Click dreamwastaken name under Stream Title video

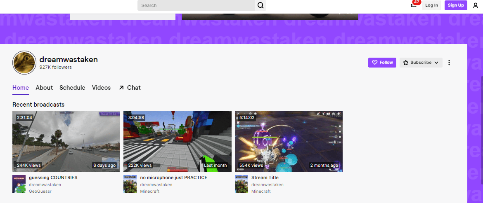point(268,184)
